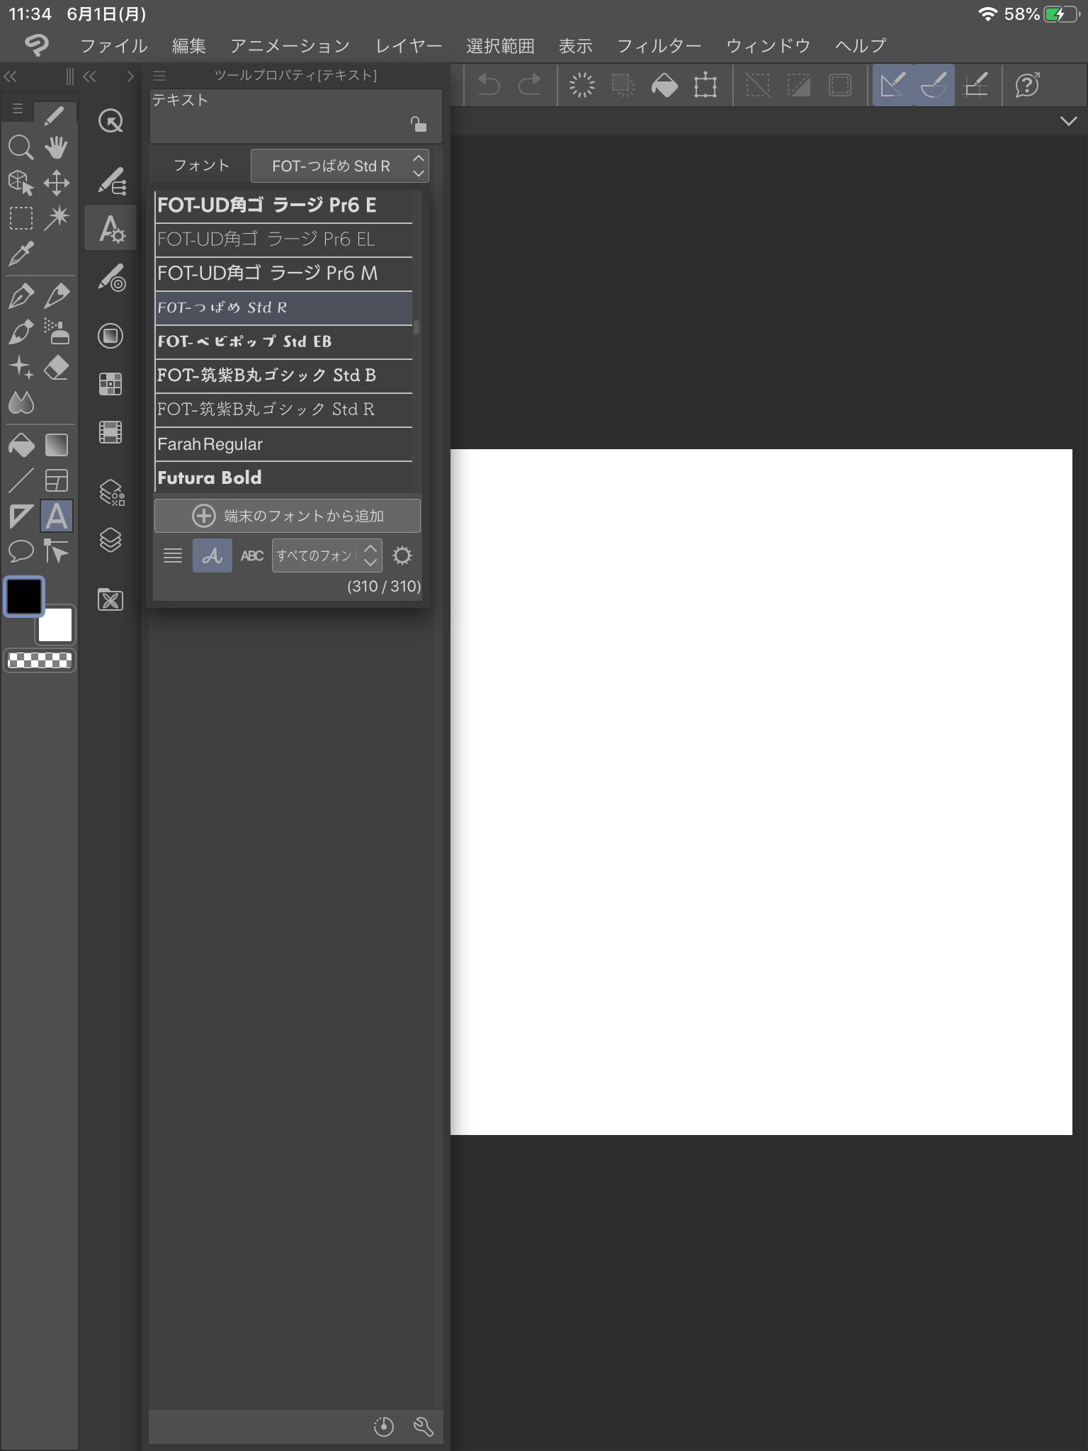Open font list settings gear
The width and height of the screenshot is (1088, 1451).
(x=402, y=555)
